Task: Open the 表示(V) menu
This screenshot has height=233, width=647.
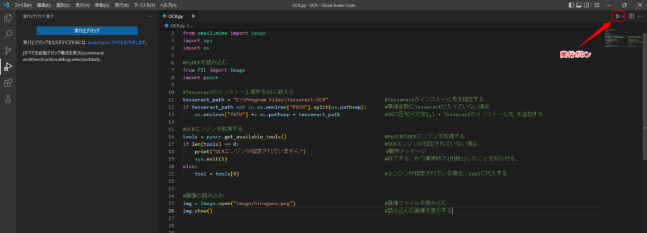Action: (83, 5)
